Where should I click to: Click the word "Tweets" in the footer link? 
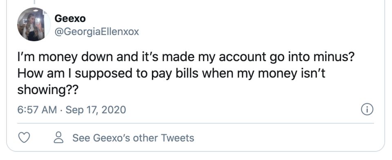point(177,138)
